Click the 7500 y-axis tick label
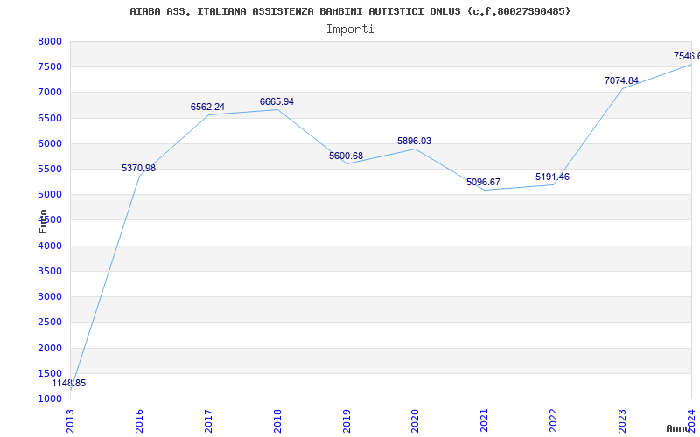The width and height of the screenshot is (700, 437). point(50,67)
